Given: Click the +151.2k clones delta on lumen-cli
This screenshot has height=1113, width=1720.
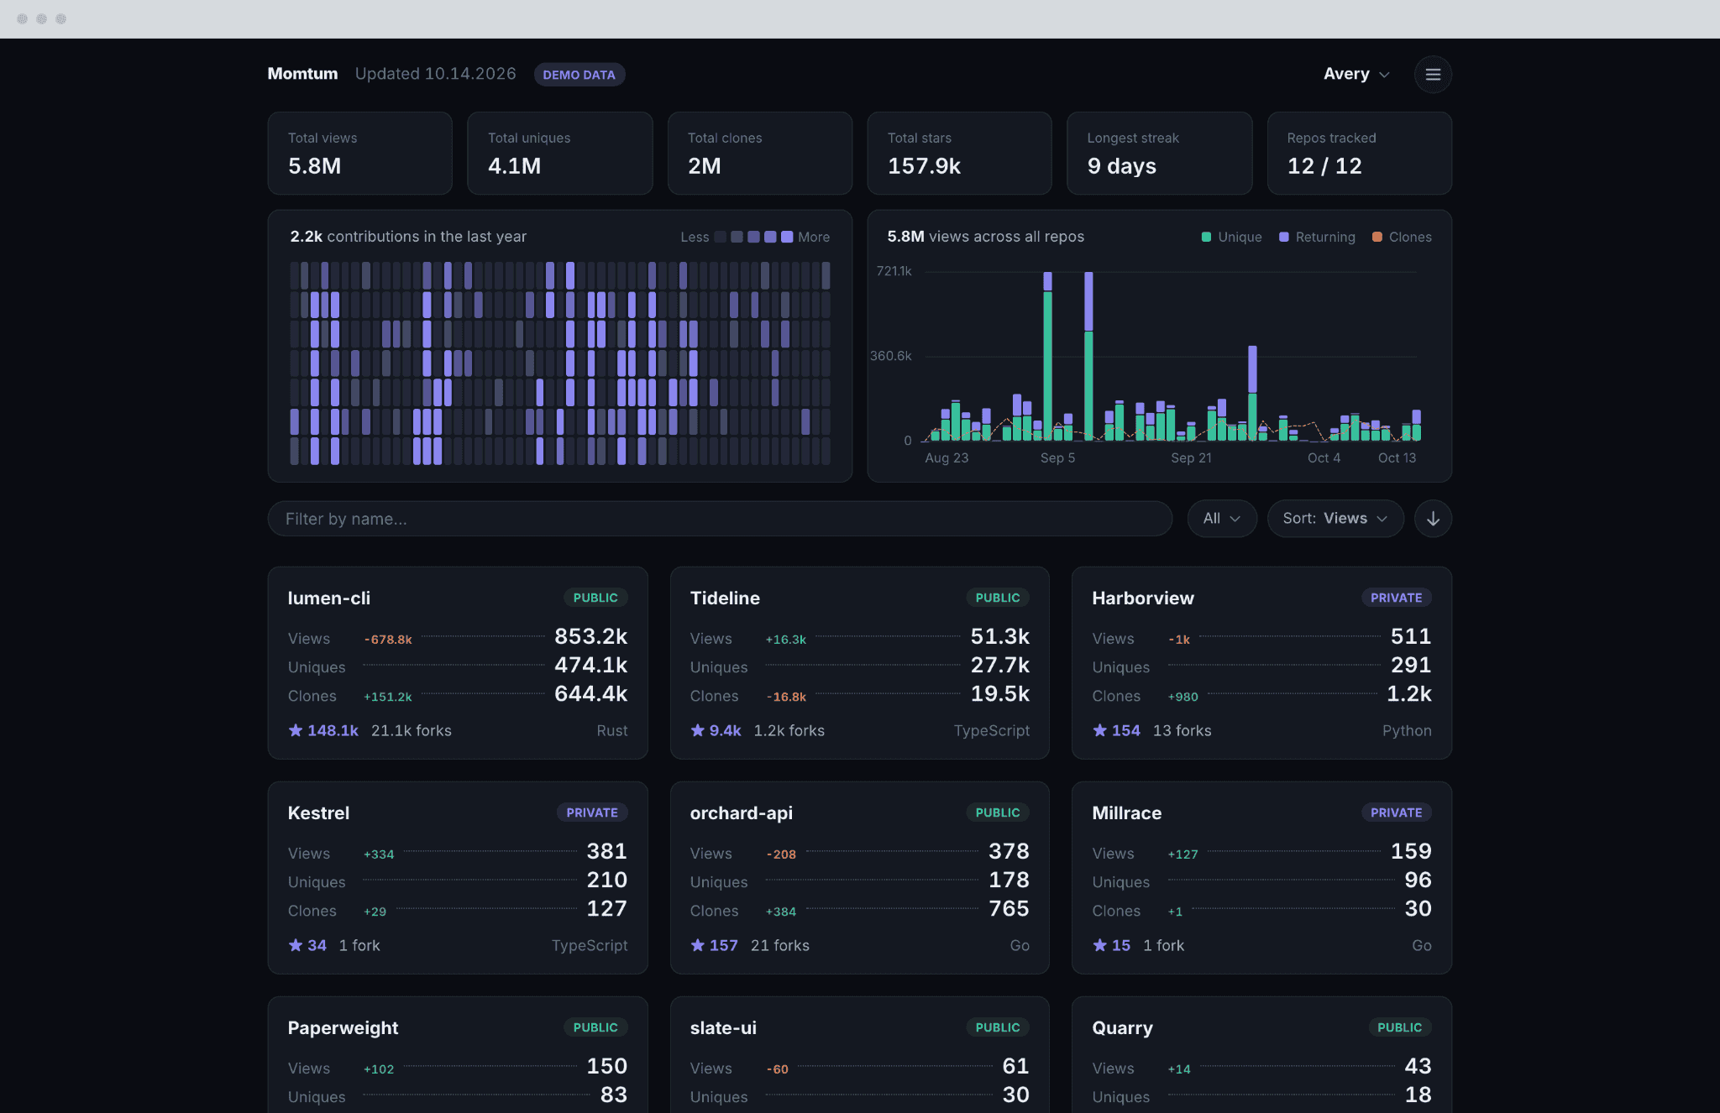Looking at the screenshot, I should [x=388, y=697].
